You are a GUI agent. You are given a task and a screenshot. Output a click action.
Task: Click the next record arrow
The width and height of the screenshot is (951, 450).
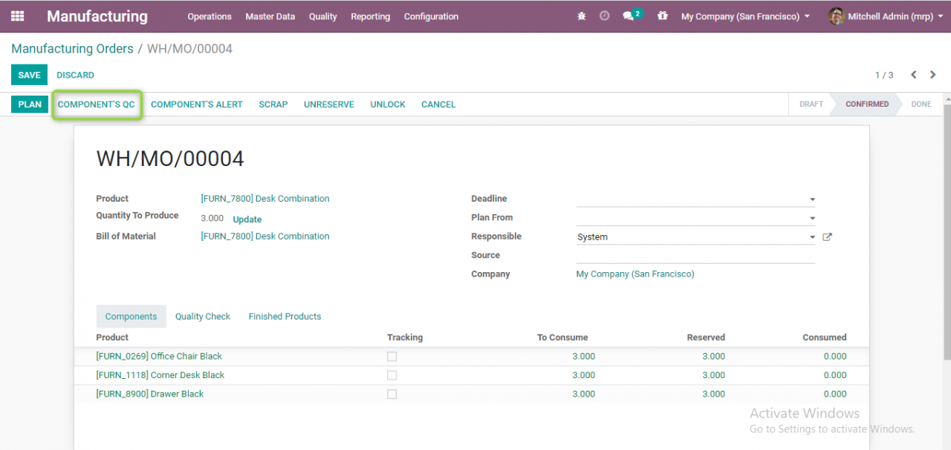point(932,75)
